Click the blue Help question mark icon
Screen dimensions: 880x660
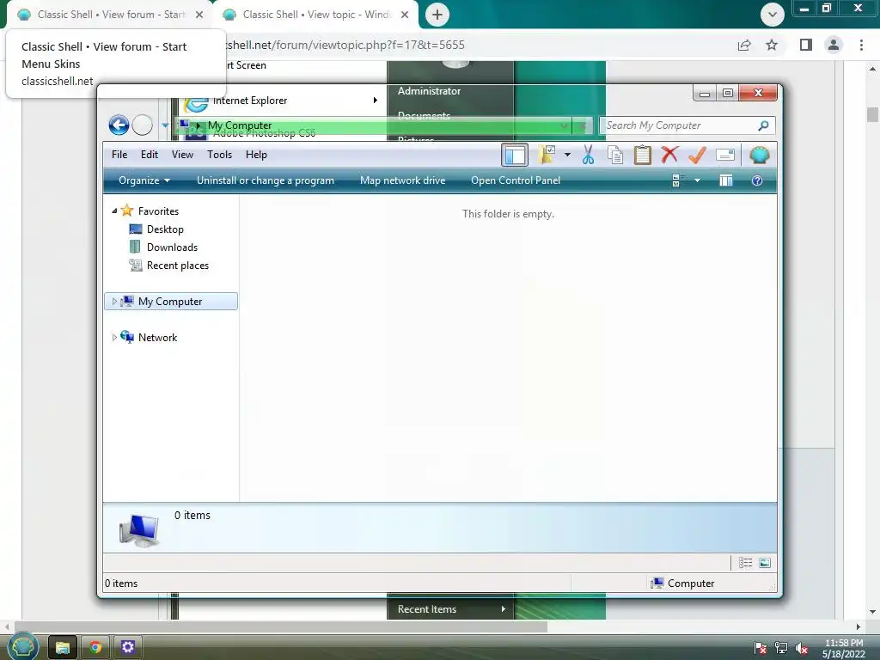click(756, 180)
